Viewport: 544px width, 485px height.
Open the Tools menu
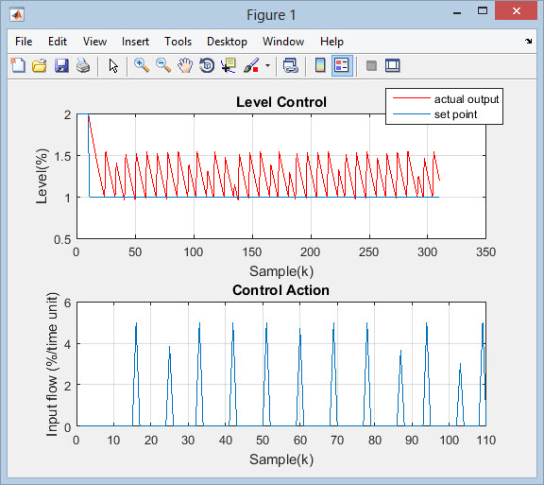point(178,42)
